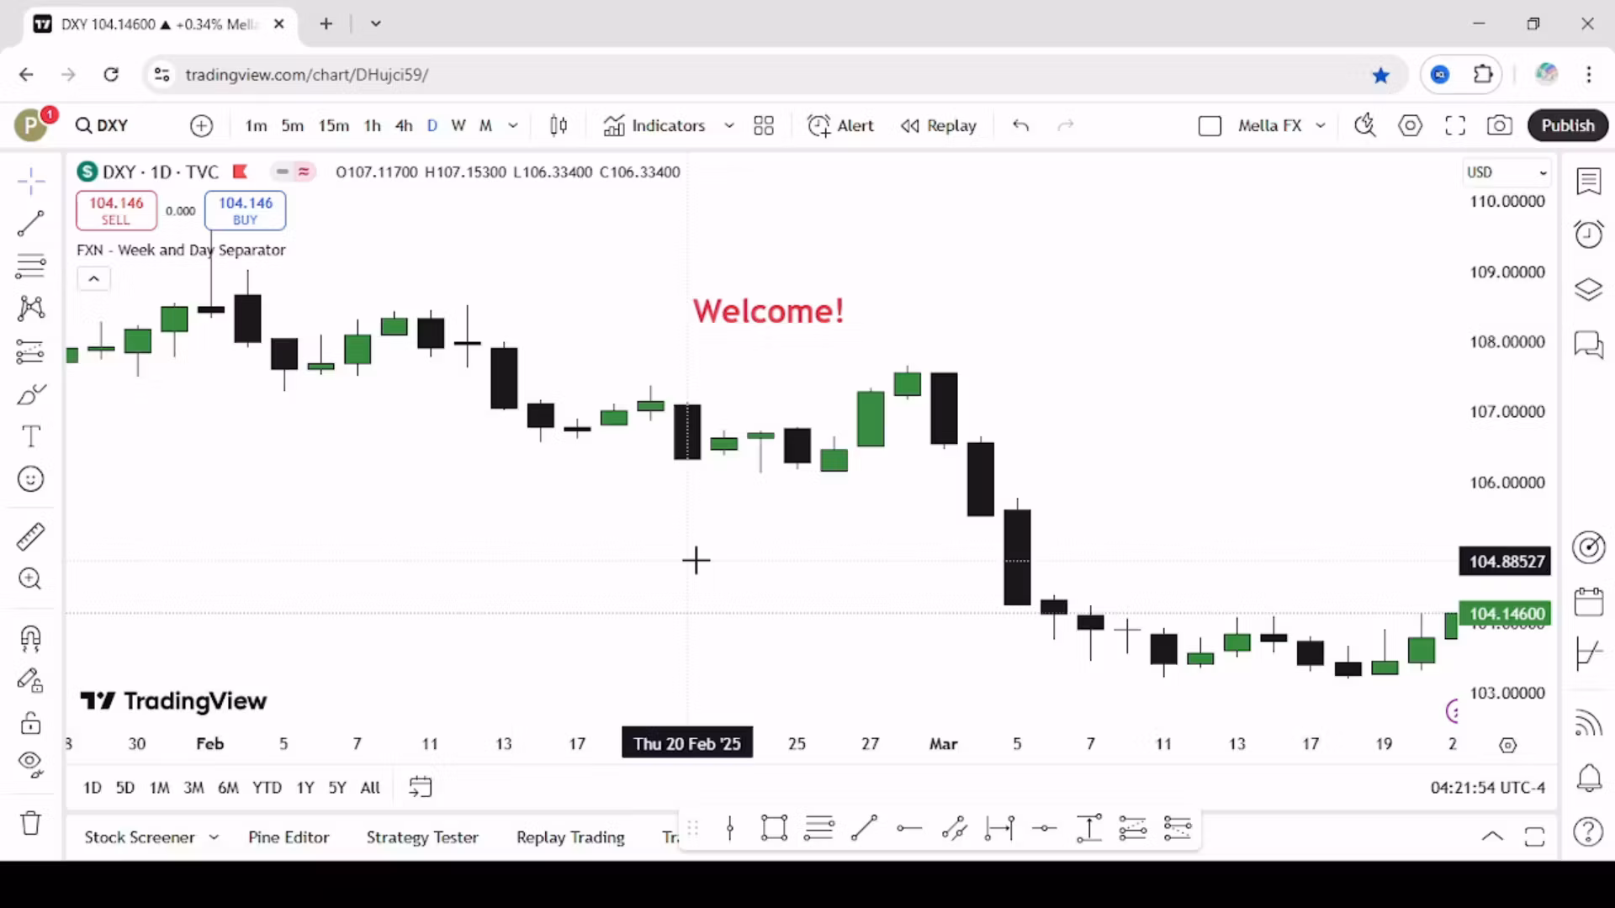Toggle lock all drawings

coord(30,722)
